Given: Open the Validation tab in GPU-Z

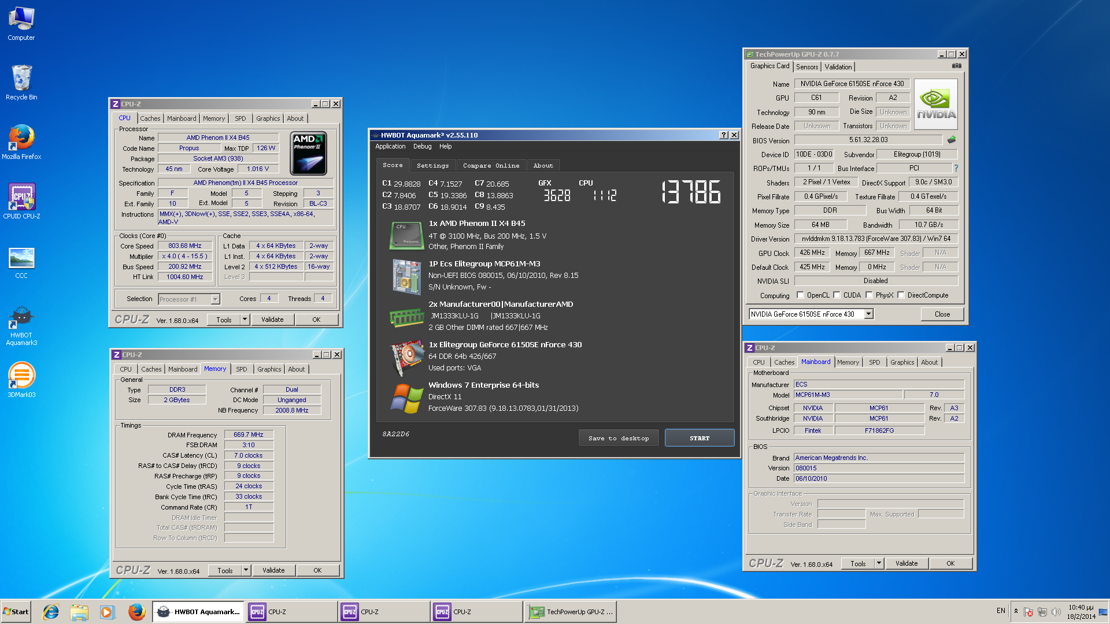Looking at the screenshot, I should (x=838, y=67).
